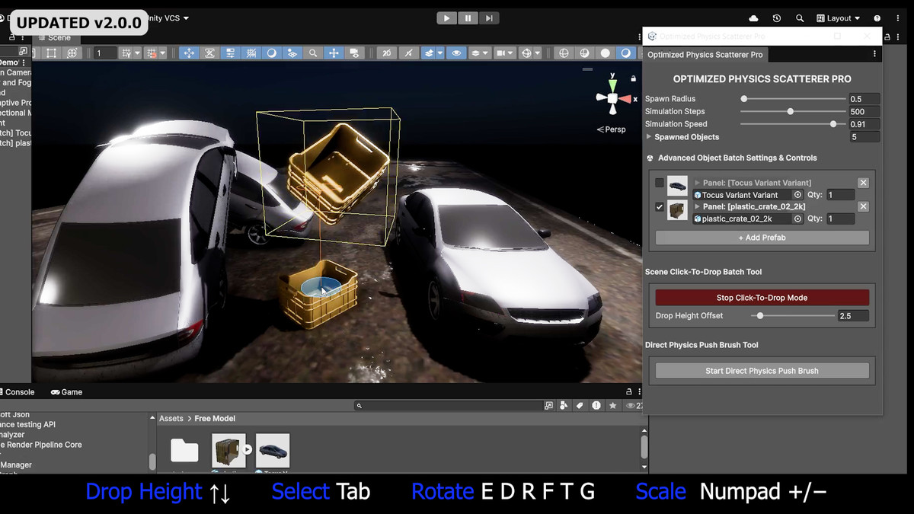This screenshot has width=914, height=514.
Task: Remove the plastic_crate_02_2k entry
Action: click(x=863, y=206)
